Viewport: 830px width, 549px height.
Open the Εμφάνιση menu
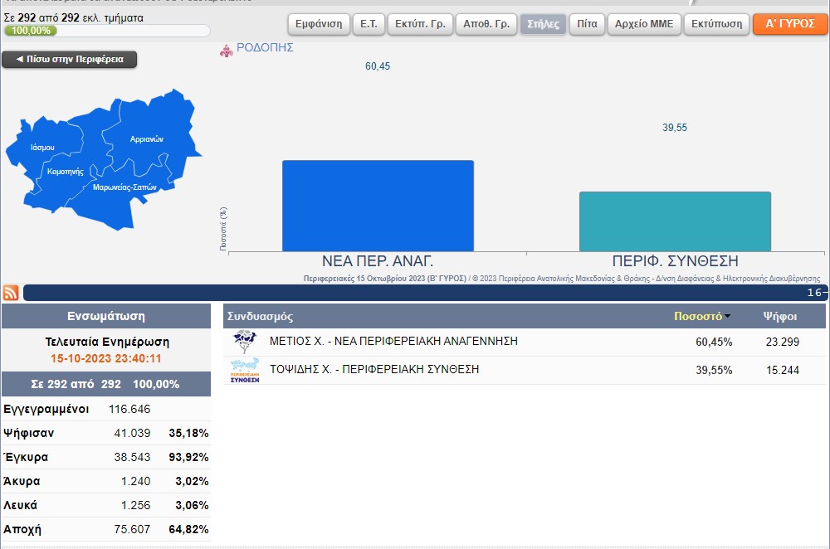(319, 24)
